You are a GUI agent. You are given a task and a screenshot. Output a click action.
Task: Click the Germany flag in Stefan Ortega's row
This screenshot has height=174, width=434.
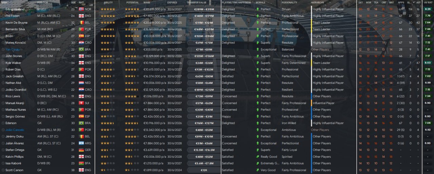[x=81, y=150]
